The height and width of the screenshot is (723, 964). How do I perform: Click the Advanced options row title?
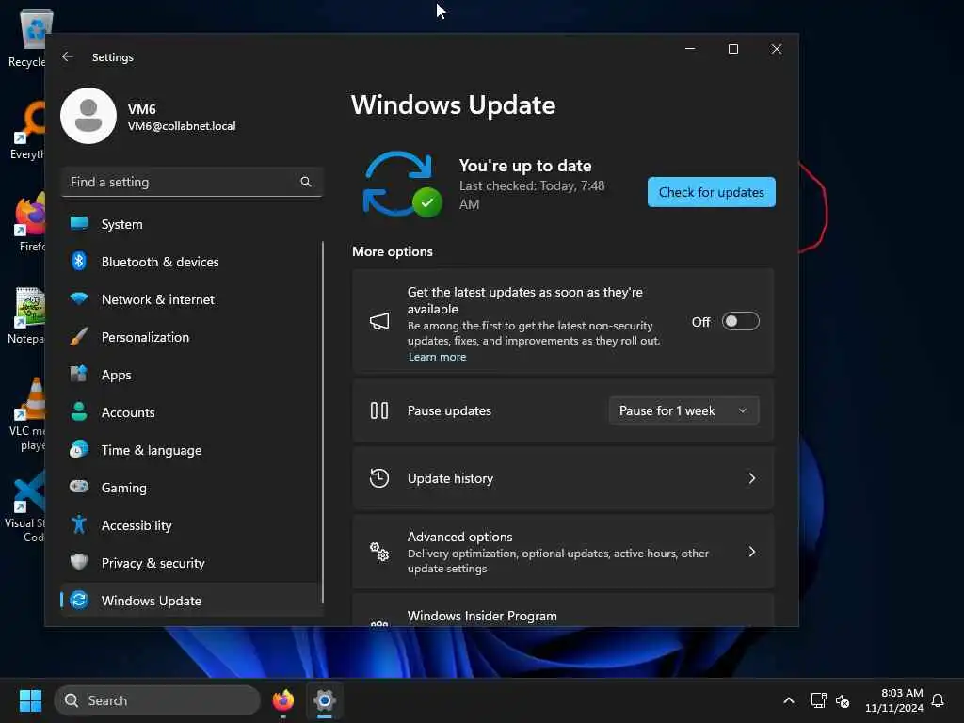459,536
